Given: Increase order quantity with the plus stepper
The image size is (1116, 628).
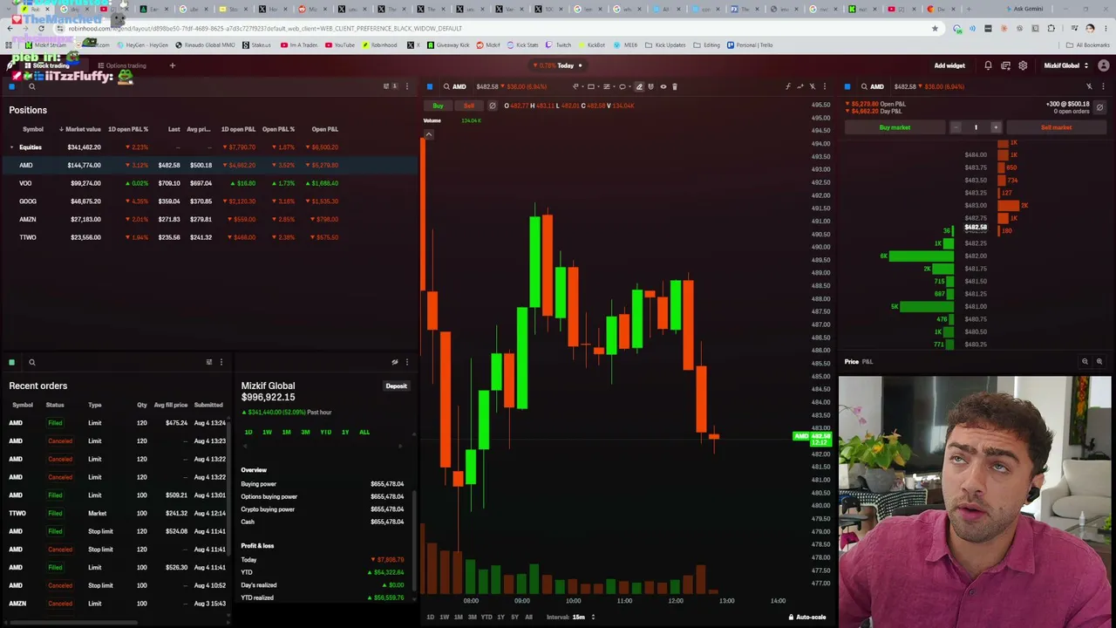Looking at the screenshot, I should 996,127.
